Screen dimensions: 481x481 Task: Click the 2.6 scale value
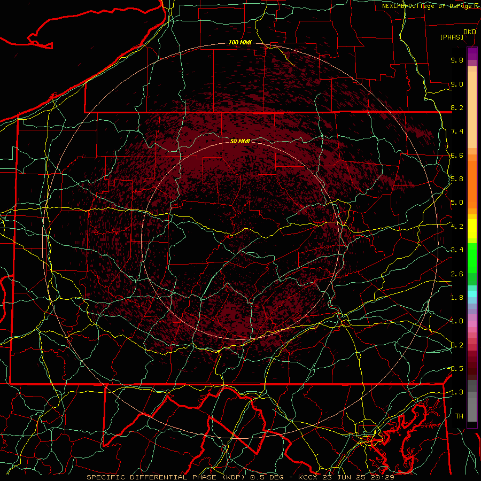point(457,274)
